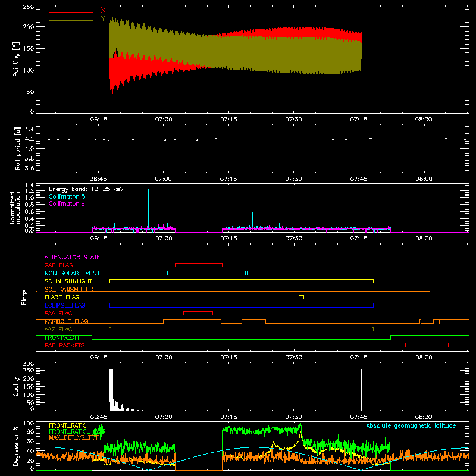
Task: Select the olive AAZ_FLAG label
Action: pos(58,329)
